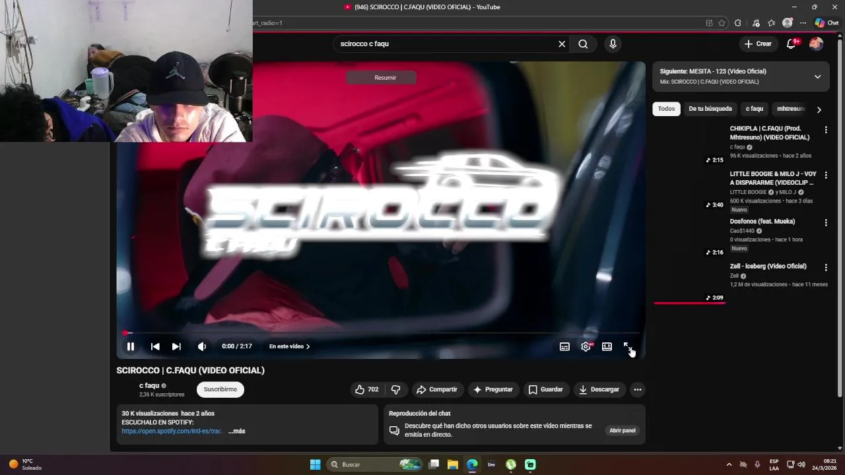Image resolution: width=845 pixels, height=475 pixels.
Task: Expand the description with '...más'
Action: (236, 431)
